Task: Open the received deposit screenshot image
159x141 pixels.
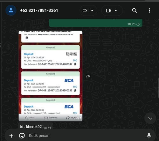Action: point(51,76)
